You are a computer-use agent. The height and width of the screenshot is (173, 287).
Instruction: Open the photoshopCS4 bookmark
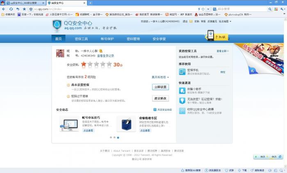(238, 14)
